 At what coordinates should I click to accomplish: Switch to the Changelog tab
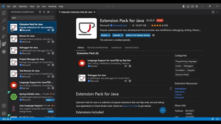(x=116, y=48)
